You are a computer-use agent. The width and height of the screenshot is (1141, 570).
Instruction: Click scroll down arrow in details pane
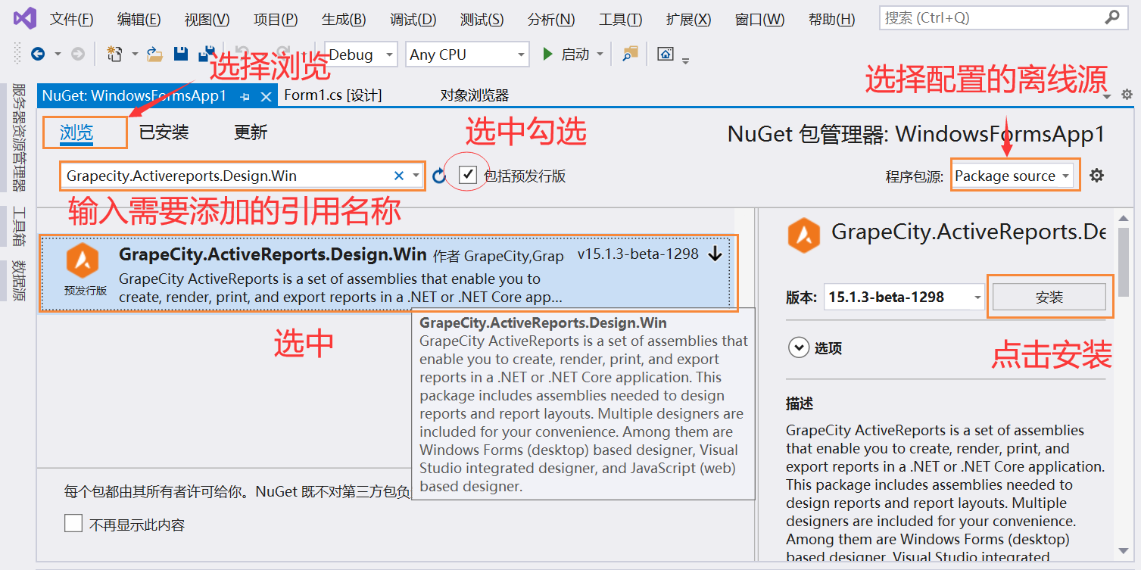[1124, 550]
